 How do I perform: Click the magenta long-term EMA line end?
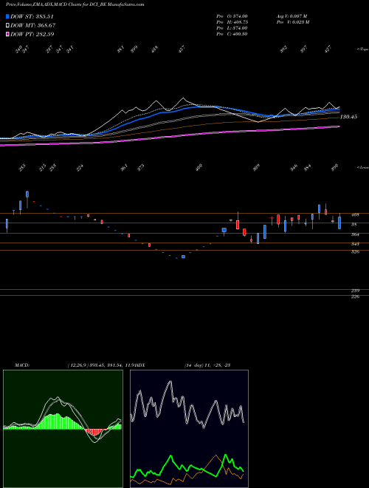click(338, 126)
